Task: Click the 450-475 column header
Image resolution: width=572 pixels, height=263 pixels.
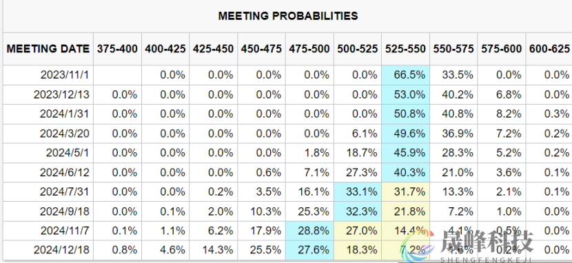Action: click(x=262, y=49)
